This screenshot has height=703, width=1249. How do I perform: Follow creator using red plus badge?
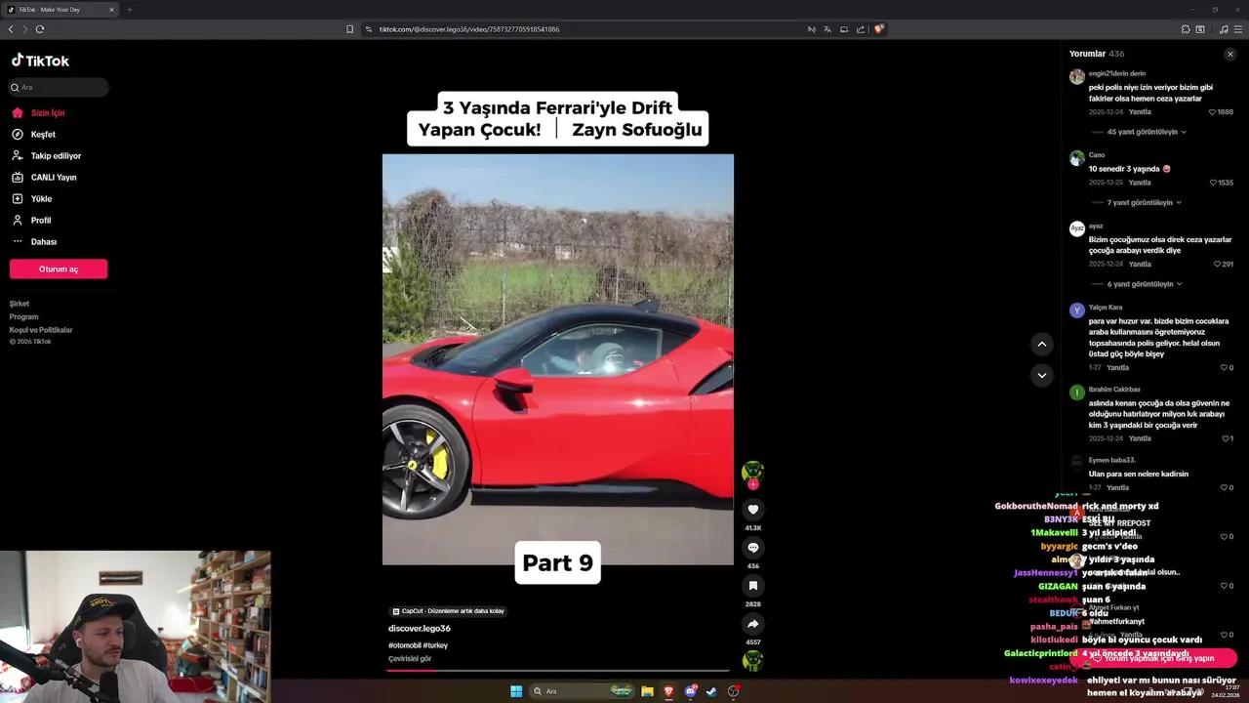752,484
